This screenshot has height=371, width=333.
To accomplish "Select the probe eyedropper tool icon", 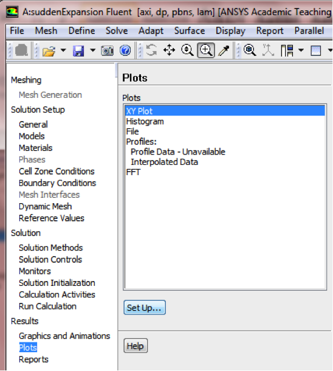I will pyautogui.click(x=224, y=50).
